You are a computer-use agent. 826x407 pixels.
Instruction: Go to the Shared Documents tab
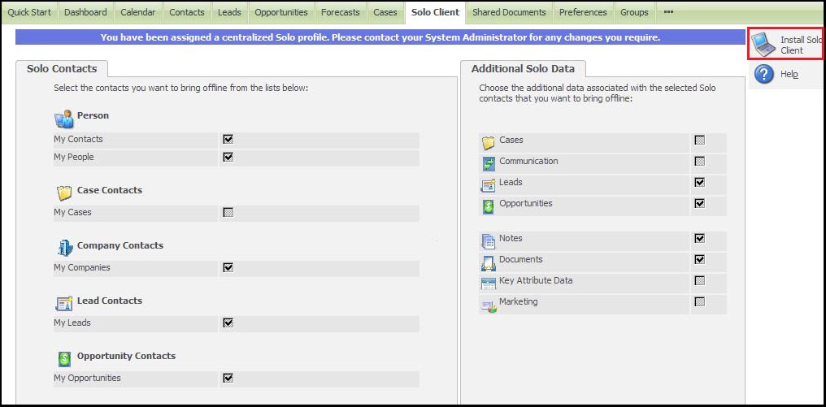point(510,12)
